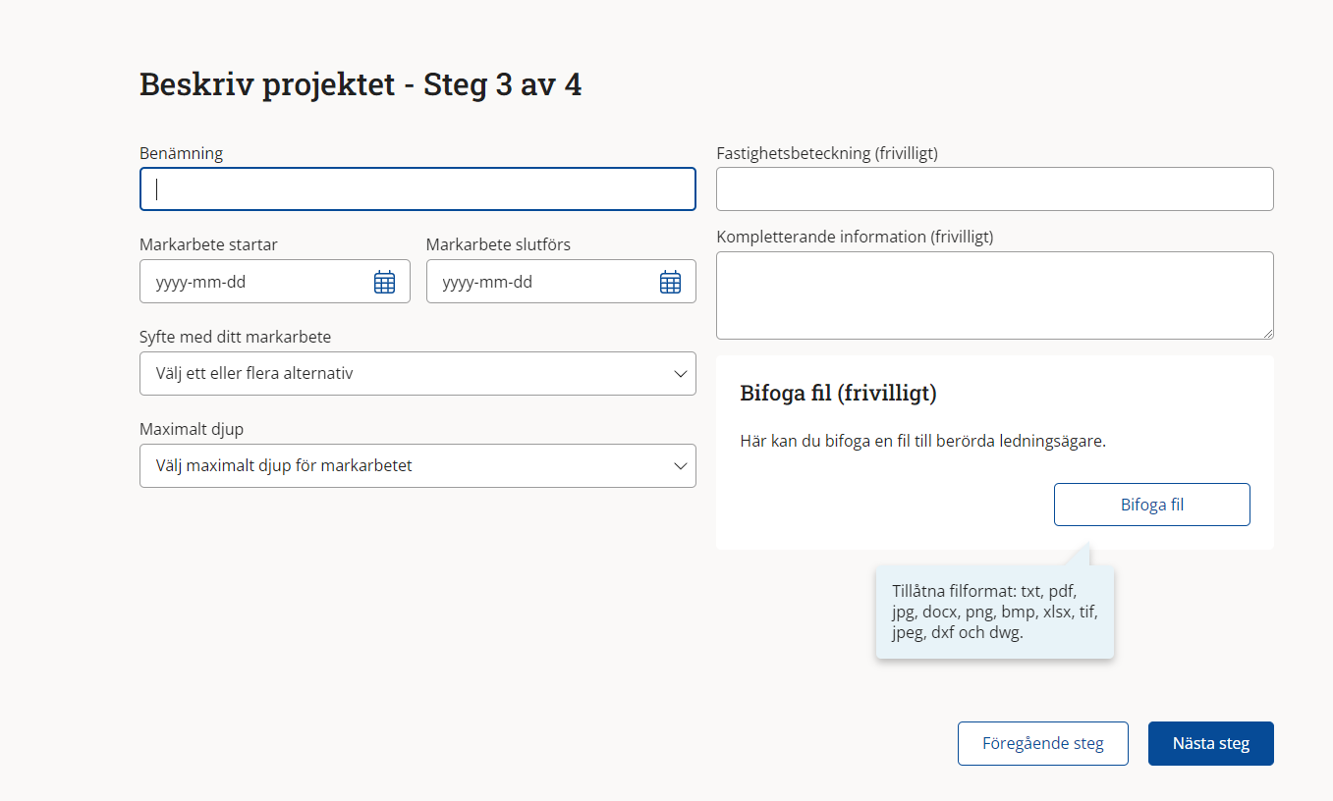Image resolution: width=1333 pixels, height=801 pixels.
Task: Click the Bifoga fil button
Action: pos(1152,505)
